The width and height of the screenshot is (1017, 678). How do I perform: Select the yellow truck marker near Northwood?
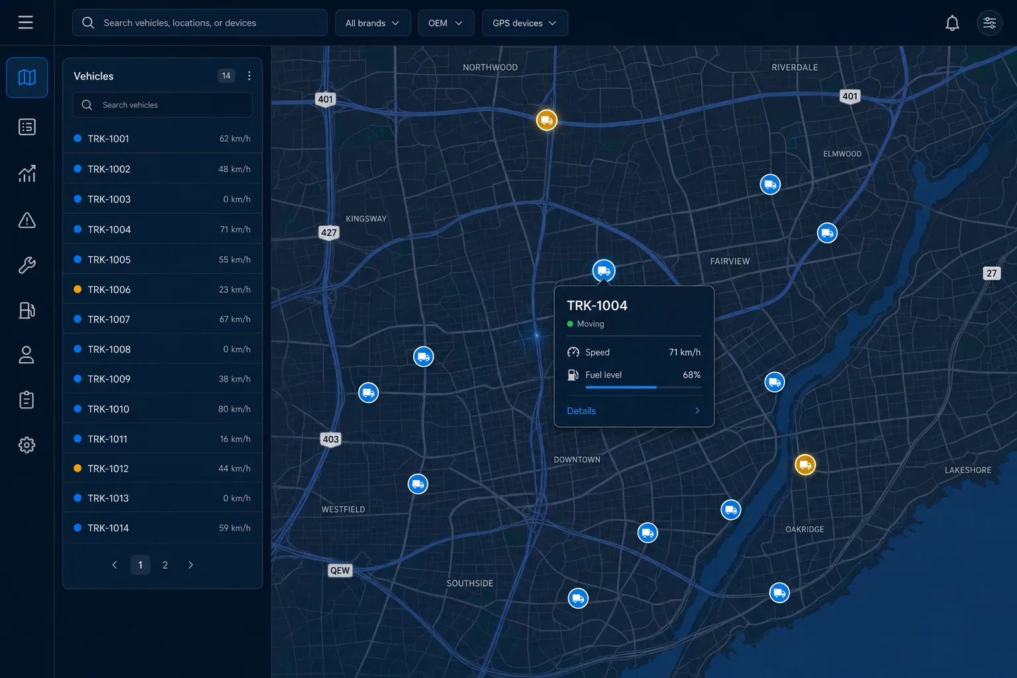pos(546,120)
